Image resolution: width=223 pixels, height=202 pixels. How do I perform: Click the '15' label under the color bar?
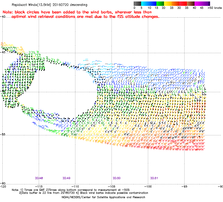(156, 8)
